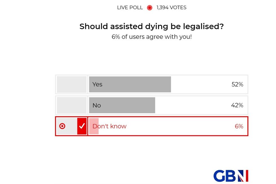276x184 pixels.
Task: Select the "No" option label
Action: (97, 105)
